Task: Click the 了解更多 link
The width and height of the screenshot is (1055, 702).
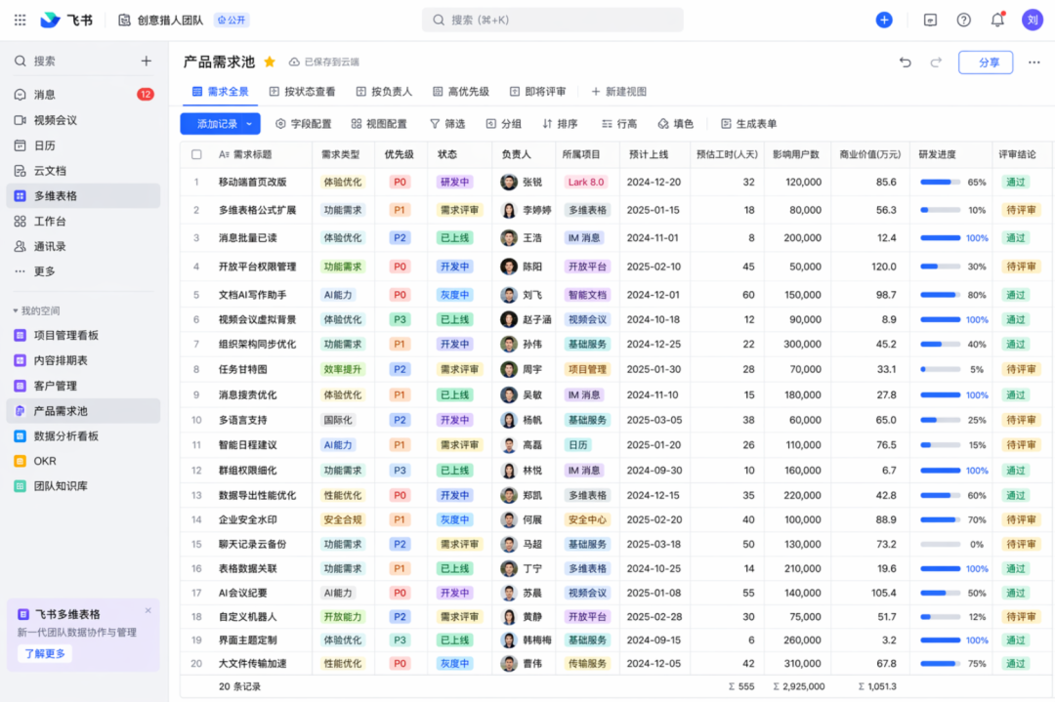Action: point(44,653)
